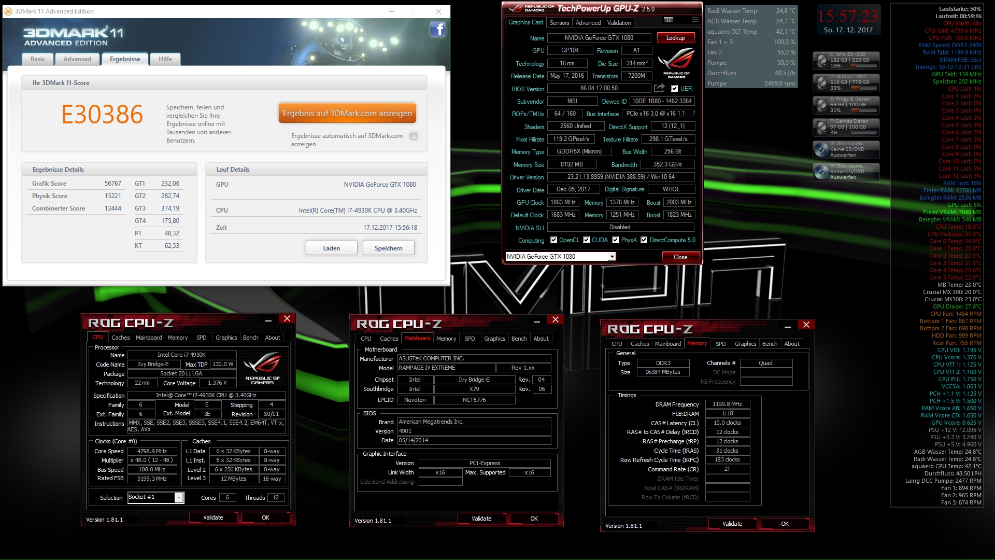
Task: Toggle the UEFI checkbox in GPU-Z
Action: [674, 89]
